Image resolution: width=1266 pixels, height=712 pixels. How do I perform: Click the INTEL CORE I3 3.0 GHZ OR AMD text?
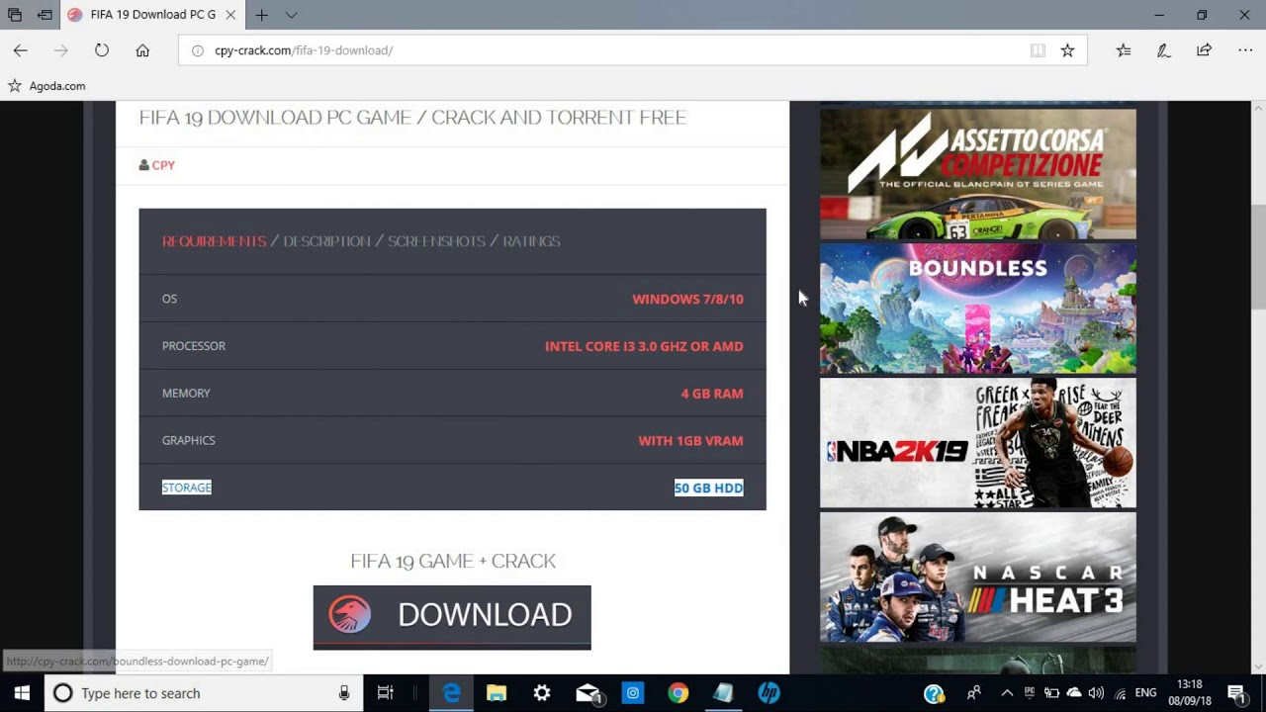point(644,346)
